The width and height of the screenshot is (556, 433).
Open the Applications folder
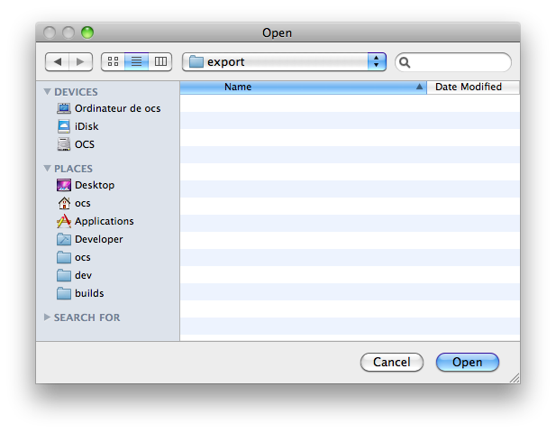[x=104, y=221]
